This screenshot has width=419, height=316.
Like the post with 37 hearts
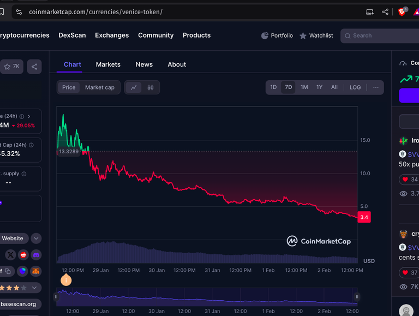(x=405, y=272)
